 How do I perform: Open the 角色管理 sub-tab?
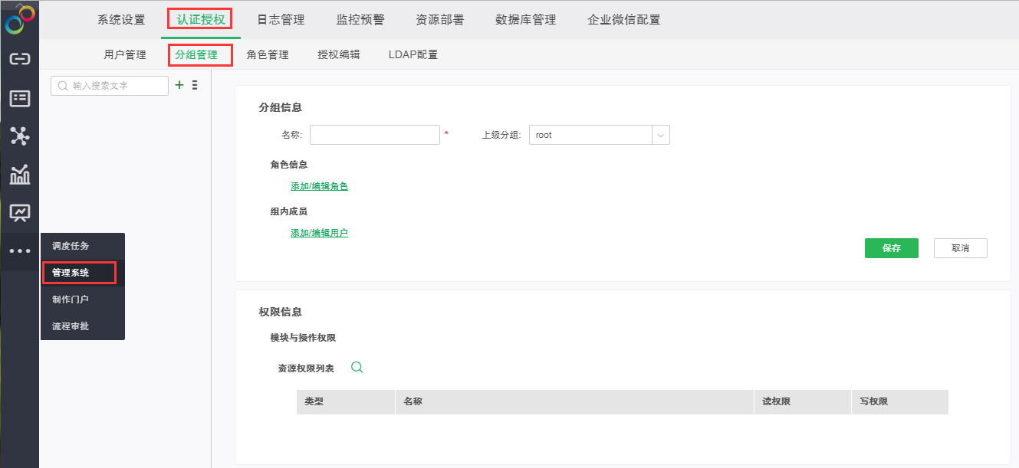(x=268, y=55)
